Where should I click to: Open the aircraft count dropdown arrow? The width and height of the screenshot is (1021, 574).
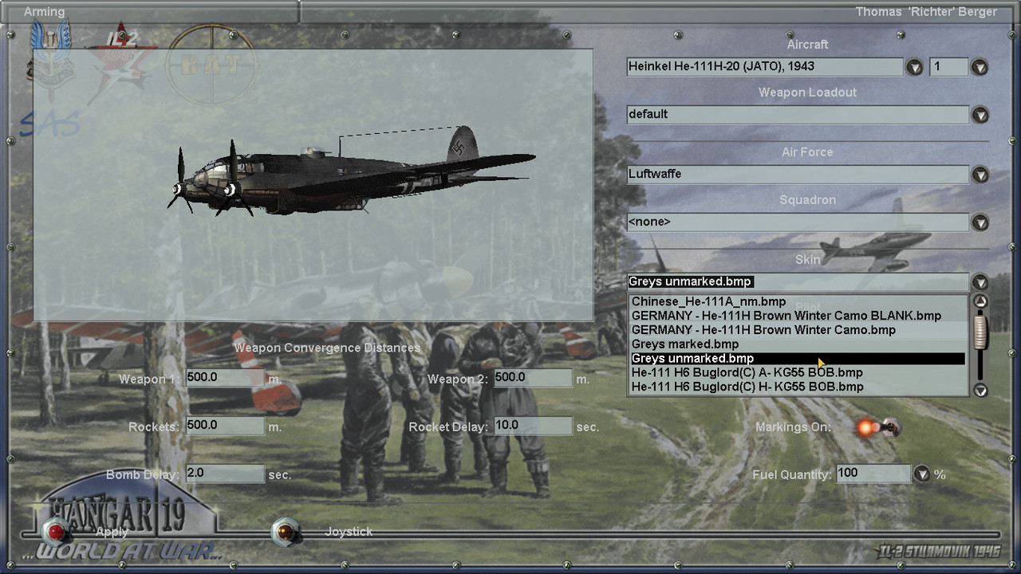pos(980,67)
